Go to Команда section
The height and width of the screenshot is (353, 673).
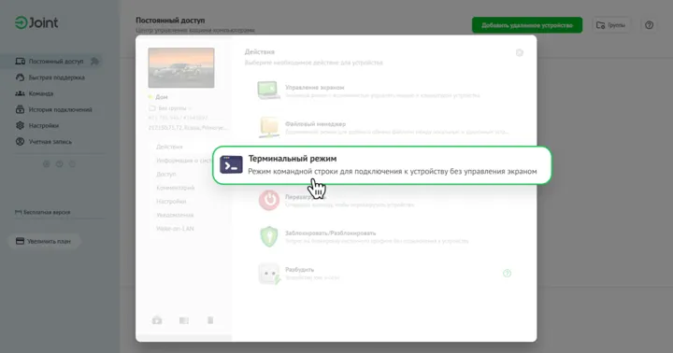click(35, 93)
